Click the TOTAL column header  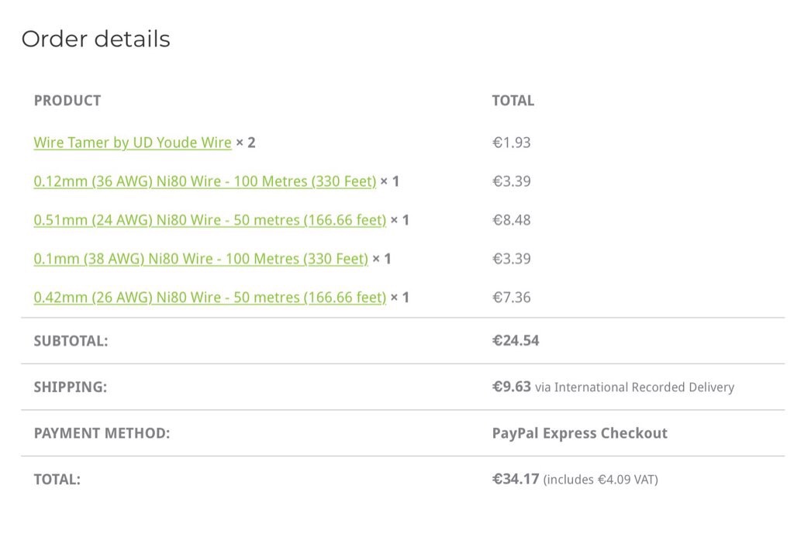(513, 101)
